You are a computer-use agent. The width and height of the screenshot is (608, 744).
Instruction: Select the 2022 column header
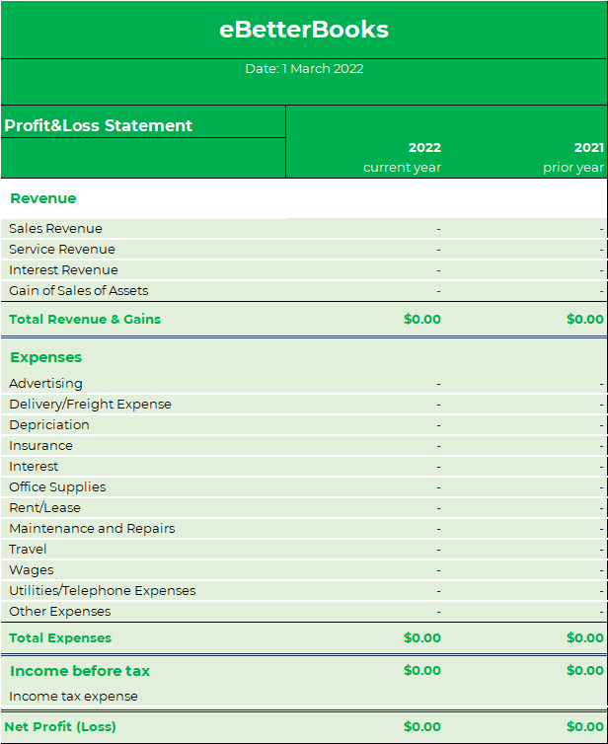pyautogui.click(x=424, y=148)
